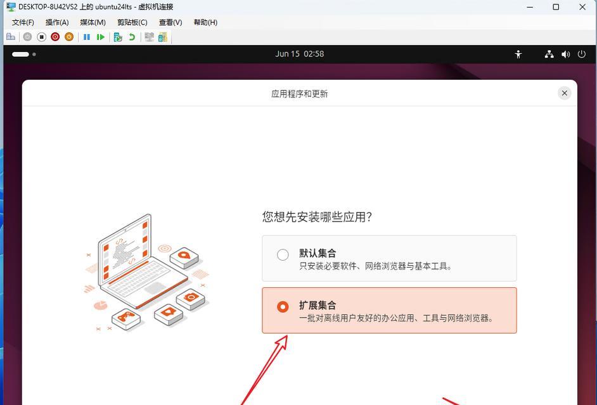The width and height of the screenshot is (597, 405).
Task: Click the VM connection window title icon
Action: pyautogui.click(x=11, y=7)
